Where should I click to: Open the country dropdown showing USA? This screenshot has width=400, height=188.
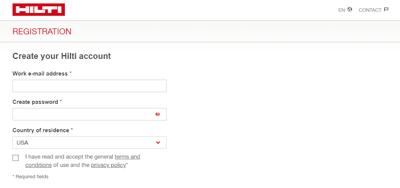85,143
